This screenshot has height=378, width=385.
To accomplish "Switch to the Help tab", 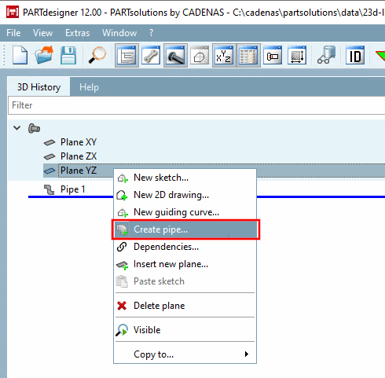I will 89,87.
